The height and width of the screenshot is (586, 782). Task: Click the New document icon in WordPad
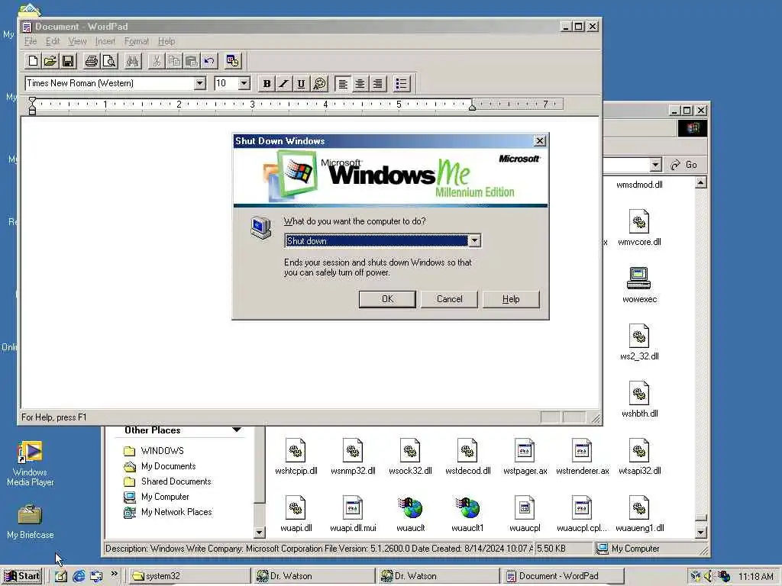[x=33, y=61]
